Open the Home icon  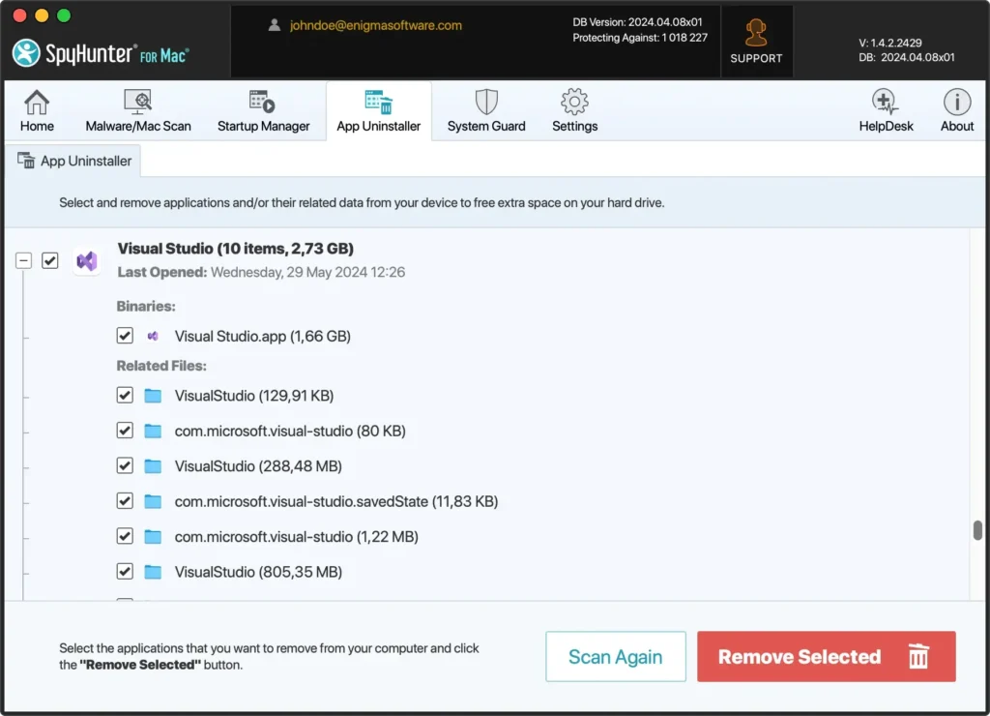tap(37, 102)
